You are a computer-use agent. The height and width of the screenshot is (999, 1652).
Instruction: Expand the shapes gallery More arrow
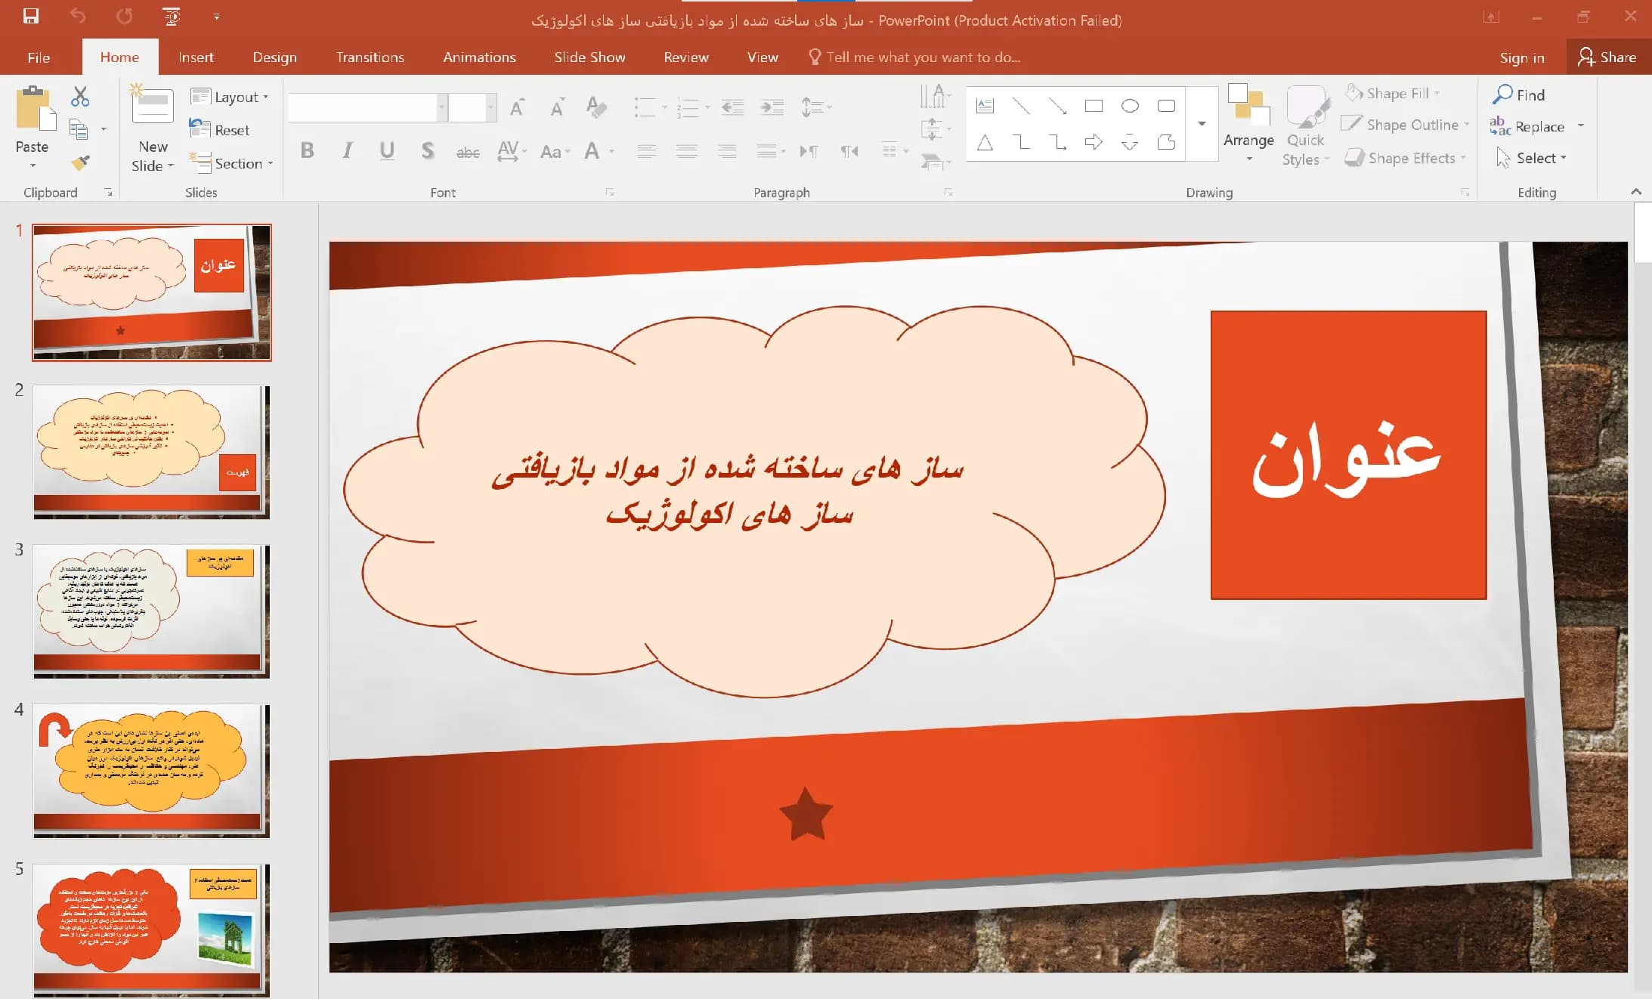click(1202, 123)
